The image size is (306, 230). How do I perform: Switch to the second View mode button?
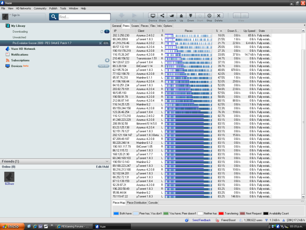(244, 16)
